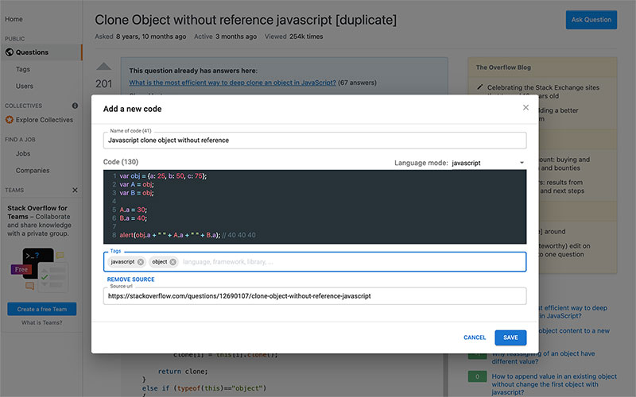Open the deep clone duplicate question link
The image size is (636, 397).
(232, 83)
